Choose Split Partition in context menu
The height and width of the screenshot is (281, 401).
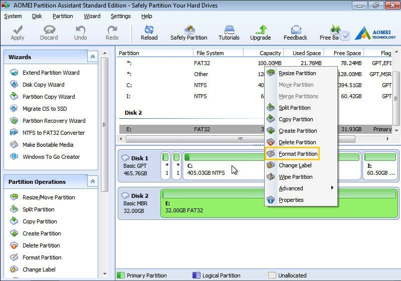301,108
